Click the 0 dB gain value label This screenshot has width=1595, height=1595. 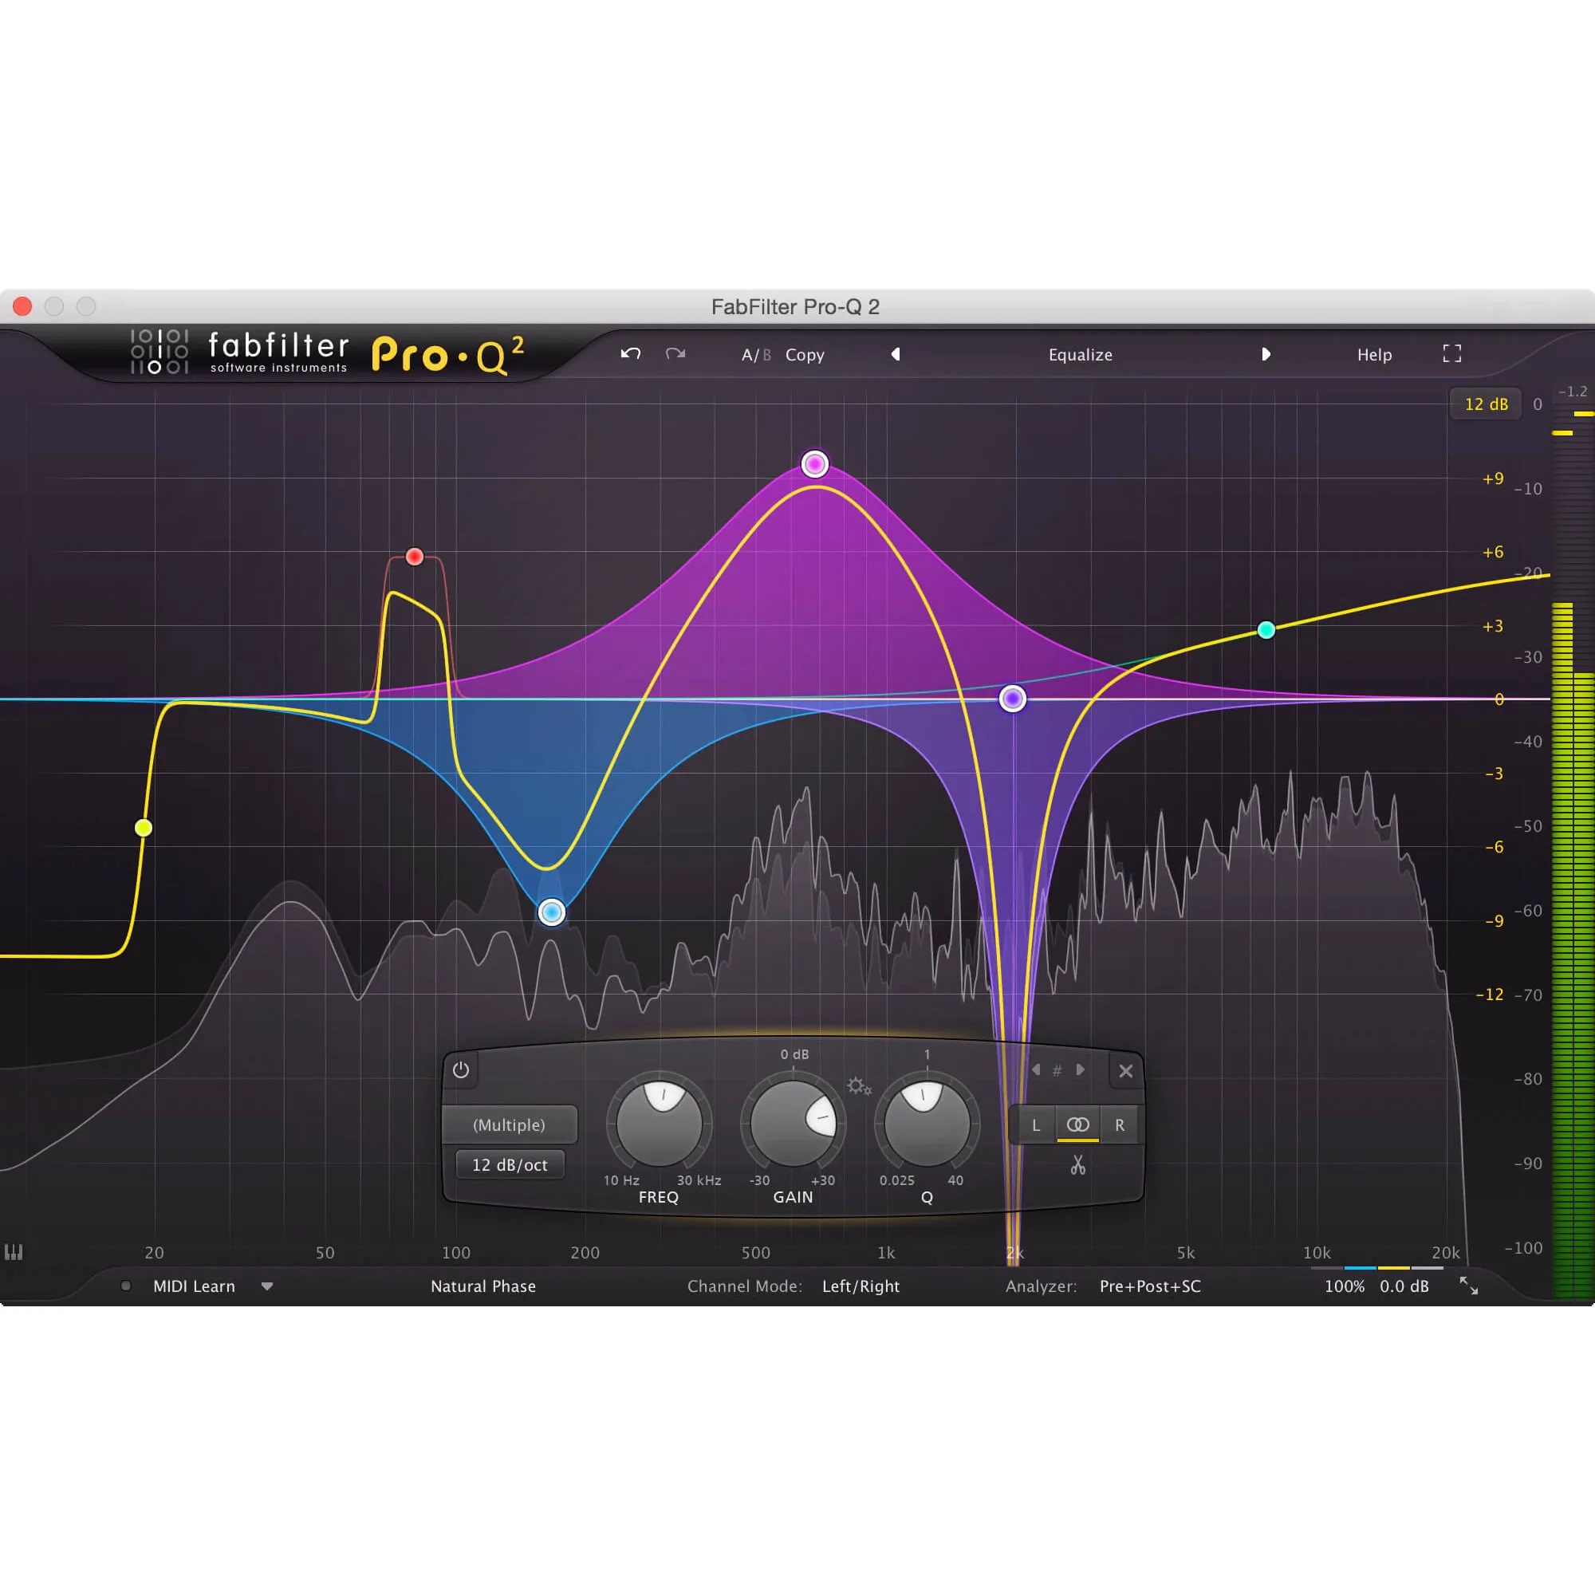coord(794,1054)
